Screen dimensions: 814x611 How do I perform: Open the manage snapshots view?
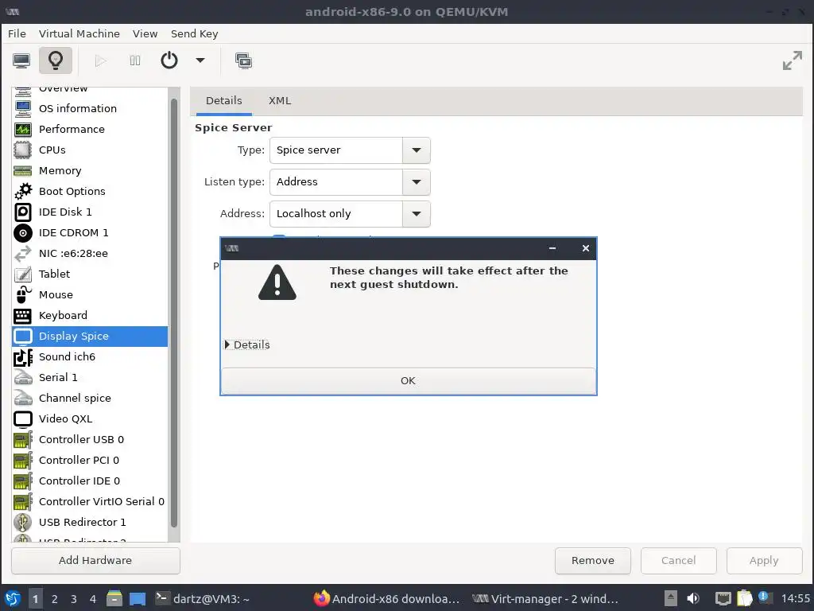tap(243, 60)
